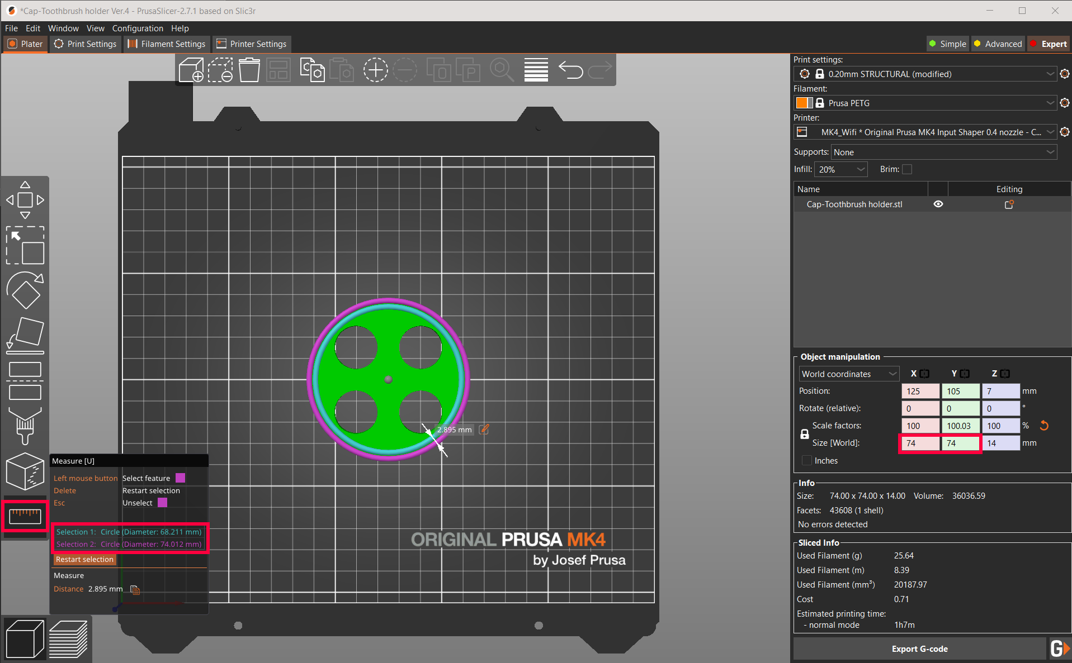Open the Configuration menu
The height and width of the screenshot is (663, 1072).
138,28
